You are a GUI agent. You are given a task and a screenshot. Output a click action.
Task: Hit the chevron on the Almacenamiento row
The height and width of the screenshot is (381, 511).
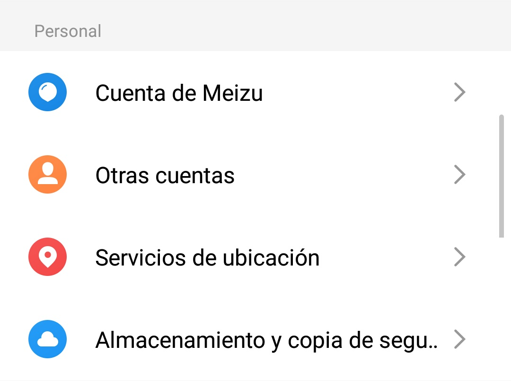point(459,339)
